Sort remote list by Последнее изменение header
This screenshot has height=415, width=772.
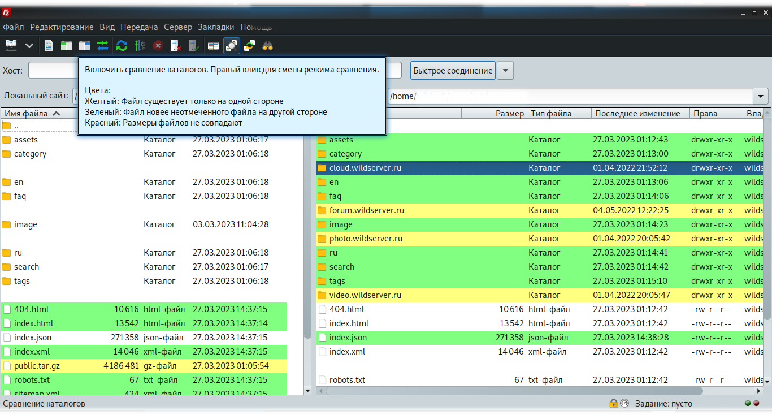click(640, 114)
